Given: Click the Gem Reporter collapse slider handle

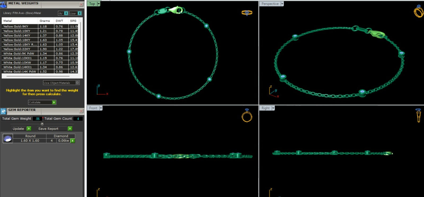Looking at the screenshot, I should pos(42,124).
